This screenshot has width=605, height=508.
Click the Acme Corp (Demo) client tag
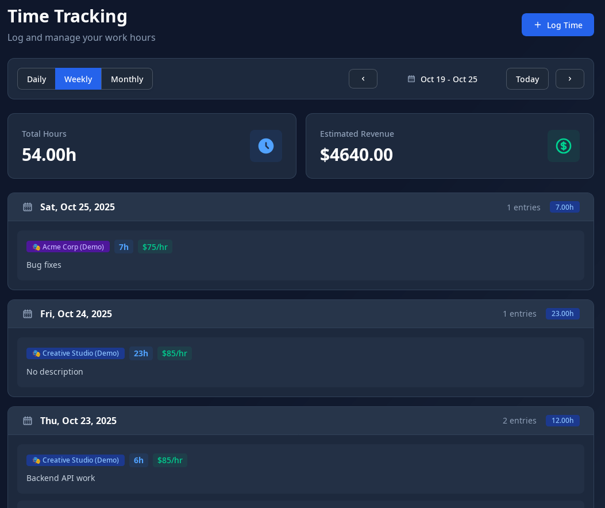(68, 247)
